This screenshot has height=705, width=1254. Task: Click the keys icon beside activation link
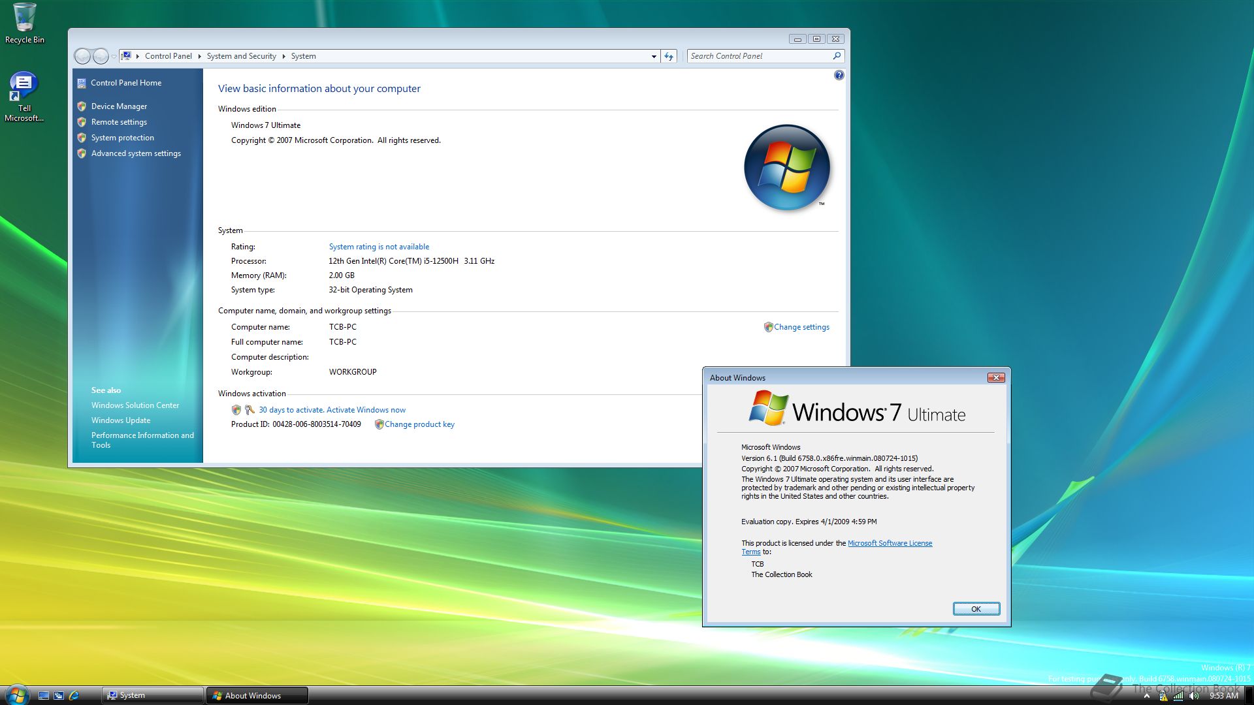pyautogui.click(x=249, y=410)
